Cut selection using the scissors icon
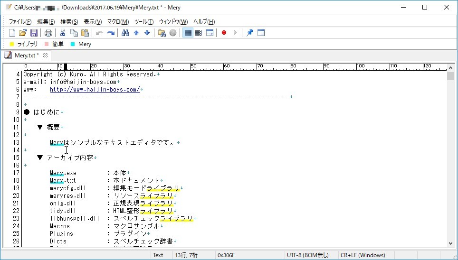 (x=63, y=33)
